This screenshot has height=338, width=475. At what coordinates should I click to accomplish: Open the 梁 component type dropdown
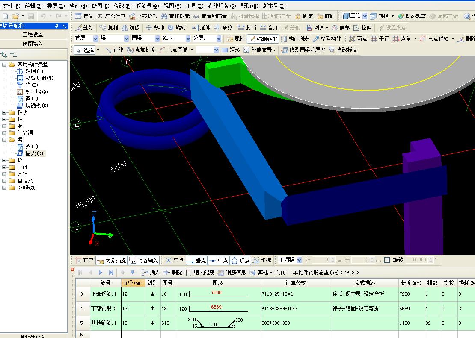(x=126, y=38)
